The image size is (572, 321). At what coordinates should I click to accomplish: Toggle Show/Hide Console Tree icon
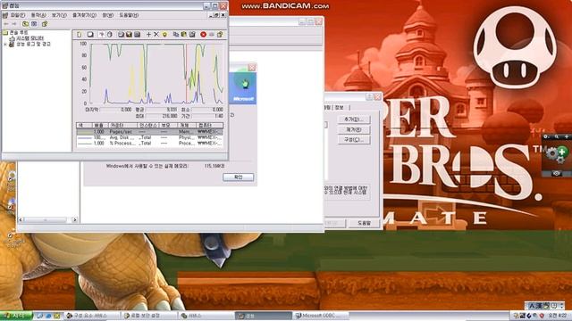[x=34, y=24]
